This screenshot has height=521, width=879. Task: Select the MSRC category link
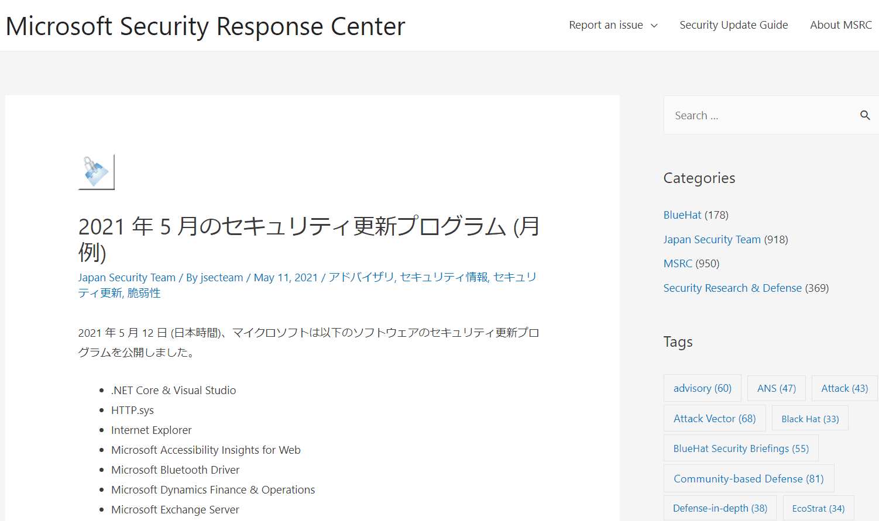point(678,264)
